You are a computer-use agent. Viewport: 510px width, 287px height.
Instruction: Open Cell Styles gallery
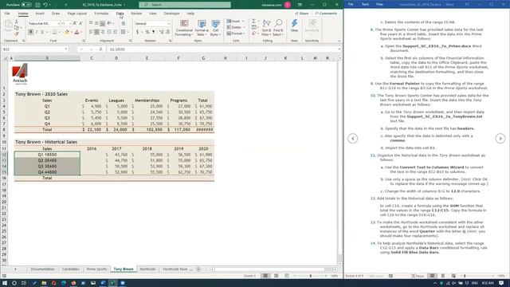(215, 28)
